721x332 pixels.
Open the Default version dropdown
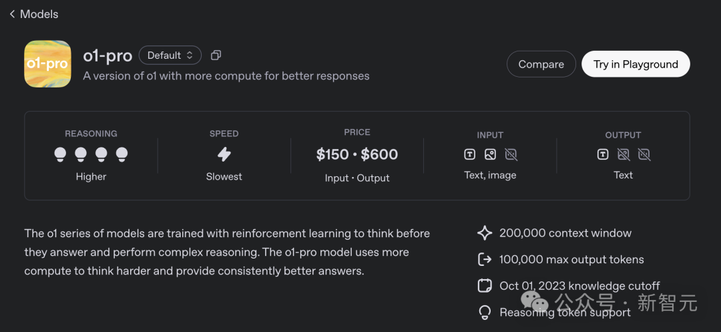pos(170,55)
